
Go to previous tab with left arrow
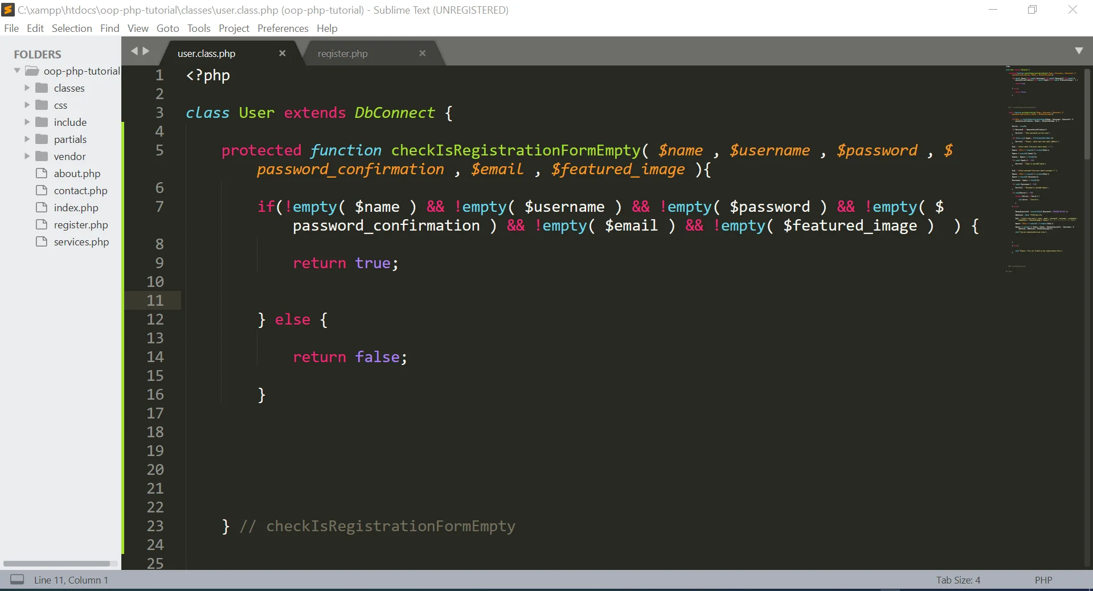[x=134, y=51]
